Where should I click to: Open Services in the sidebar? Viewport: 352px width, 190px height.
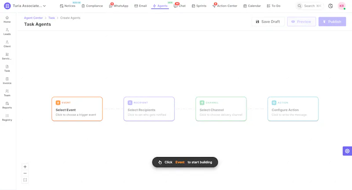pos(7,56)
